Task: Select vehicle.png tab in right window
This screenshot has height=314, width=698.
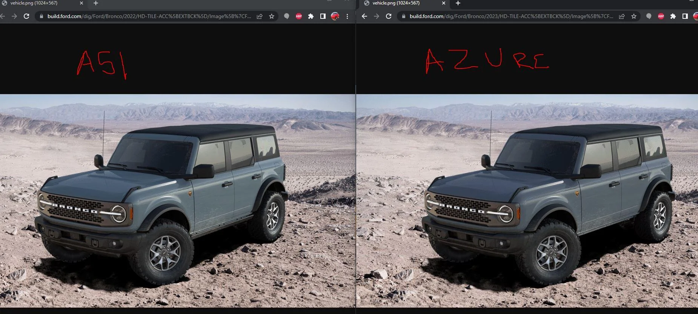Action: pyautogui.click(x=404, y=3)
